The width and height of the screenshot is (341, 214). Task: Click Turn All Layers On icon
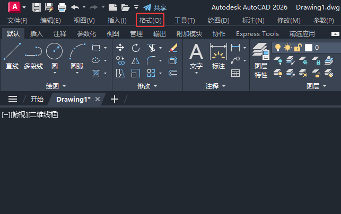click(278, 73)
